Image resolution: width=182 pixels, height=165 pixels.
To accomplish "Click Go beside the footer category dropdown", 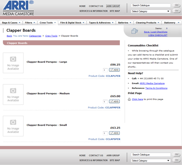I will [x=176, y=160].
